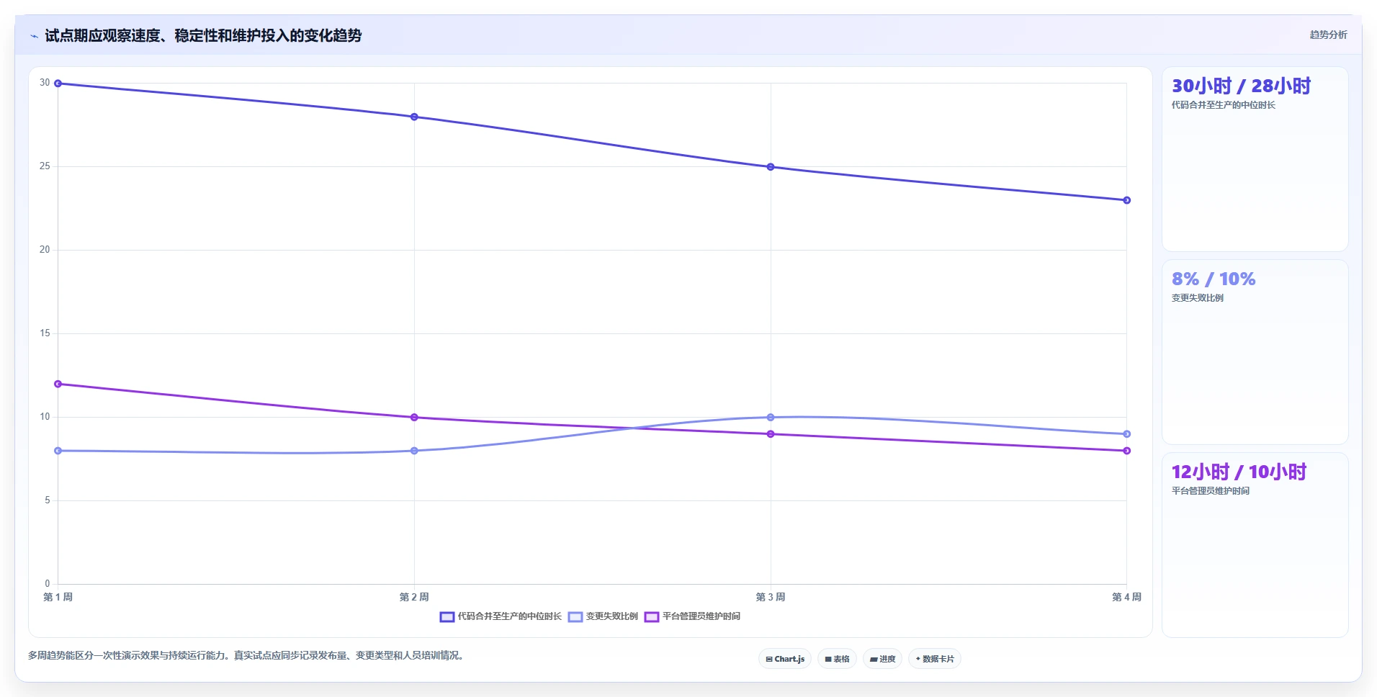Click the y-axis label 5
Screen dimensions: 1377x697
point(48,500)
